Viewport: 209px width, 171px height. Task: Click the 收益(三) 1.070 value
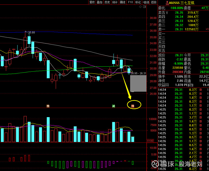pos(179,85)
